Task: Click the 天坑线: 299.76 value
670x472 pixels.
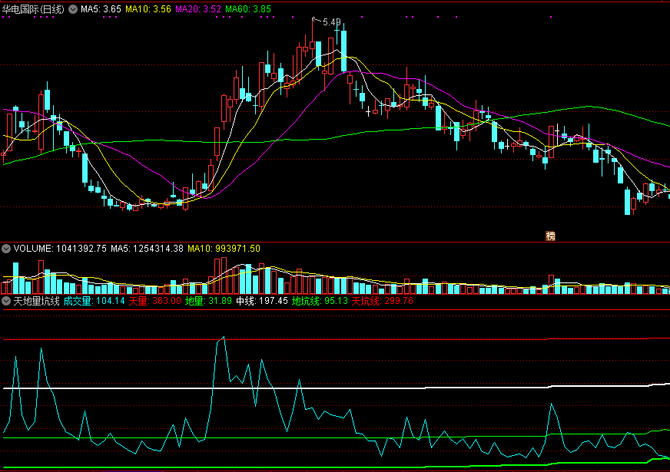Action: click(383, 301)
